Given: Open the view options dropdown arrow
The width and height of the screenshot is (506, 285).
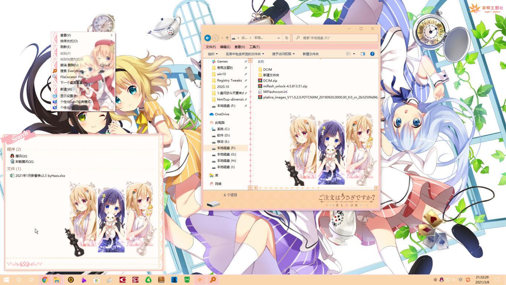Looking at the screenshot, I should 354,54.
